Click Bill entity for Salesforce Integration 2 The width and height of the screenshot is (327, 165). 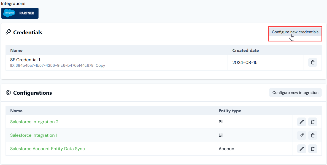pos(221,122)
